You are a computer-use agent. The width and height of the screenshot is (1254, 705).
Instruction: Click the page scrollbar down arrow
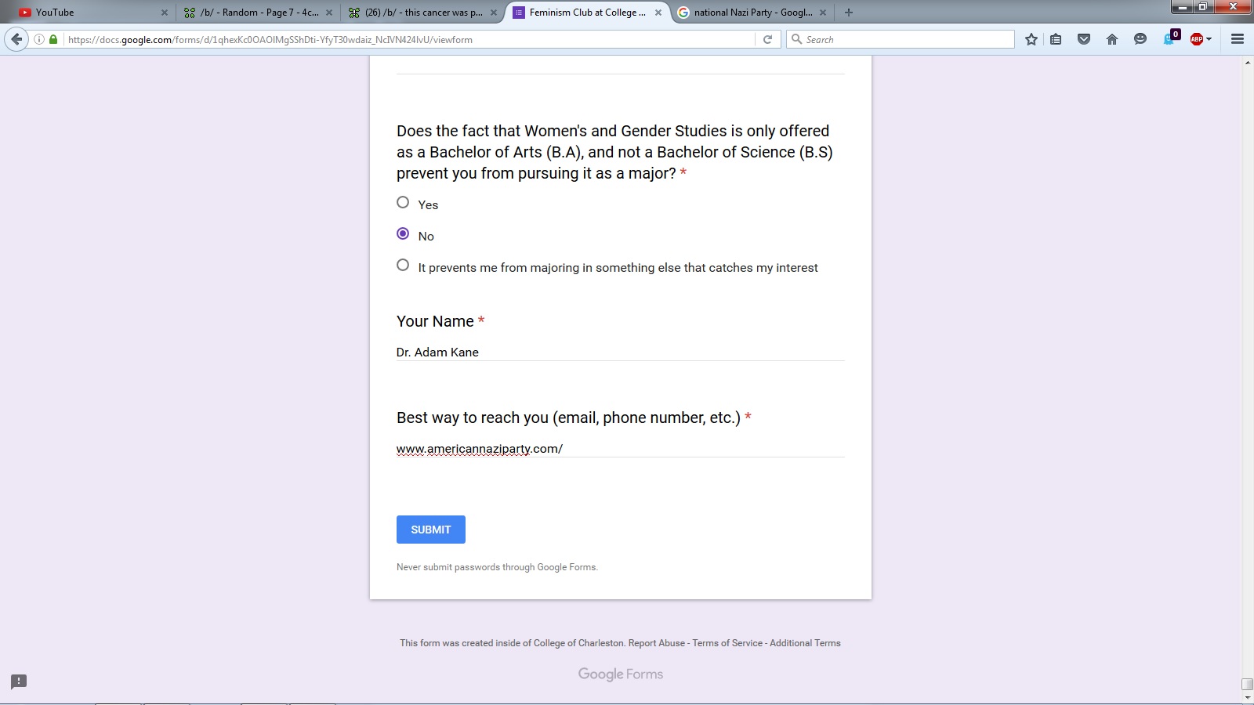click(1248, 698)
